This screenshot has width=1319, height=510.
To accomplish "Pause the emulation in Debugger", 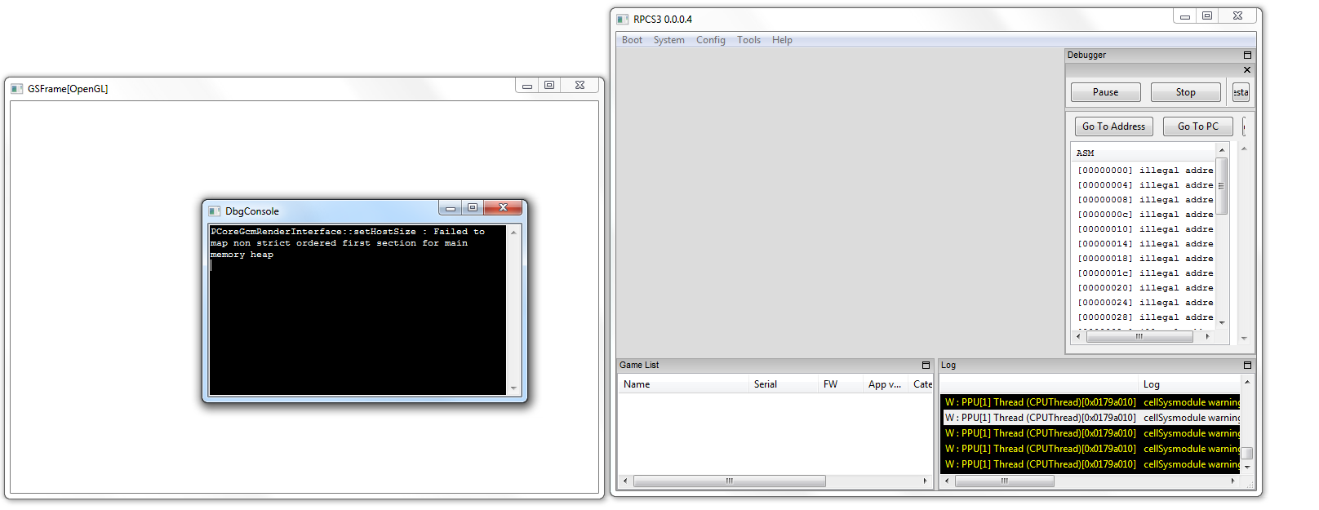I will pyautogui.click(x=1105, y=92).
